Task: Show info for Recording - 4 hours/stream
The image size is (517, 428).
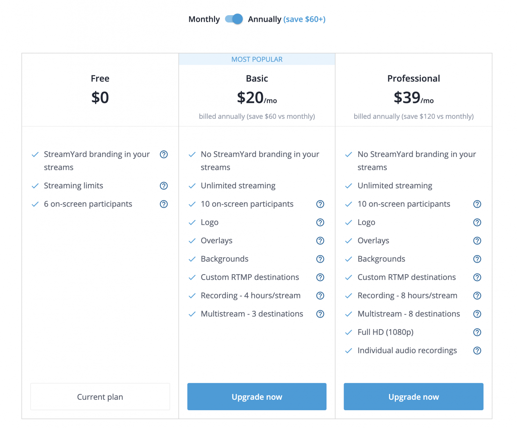Action: 320,296
